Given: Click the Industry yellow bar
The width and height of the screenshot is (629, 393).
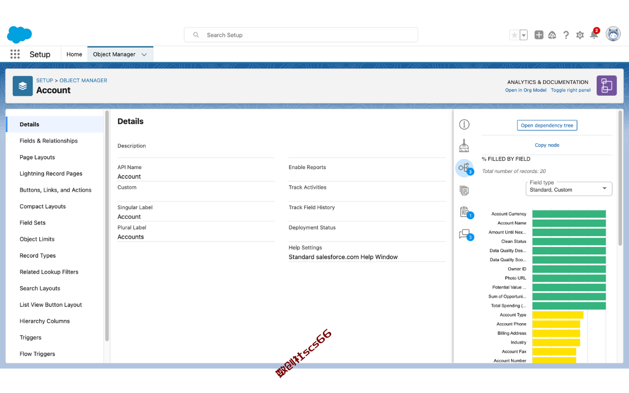Looking at the screenshot, I should tap(556, 342).
